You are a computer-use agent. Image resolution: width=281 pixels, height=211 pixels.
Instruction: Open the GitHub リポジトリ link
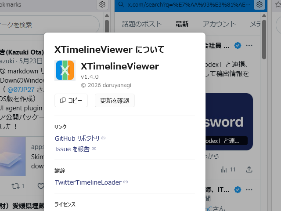77,138
